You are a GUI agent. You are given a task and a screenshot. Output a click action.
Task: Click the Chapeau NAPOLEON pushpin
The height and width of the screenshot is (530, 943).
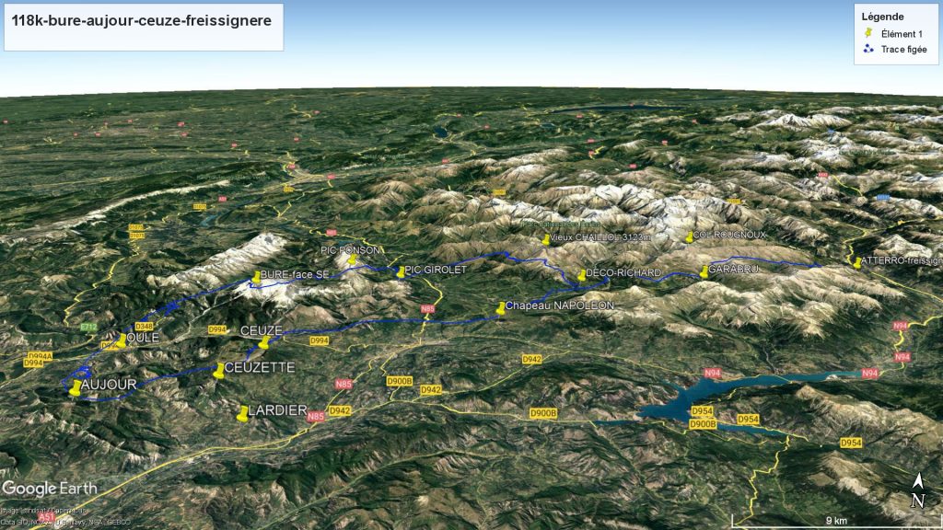click(x=501, y=307)
